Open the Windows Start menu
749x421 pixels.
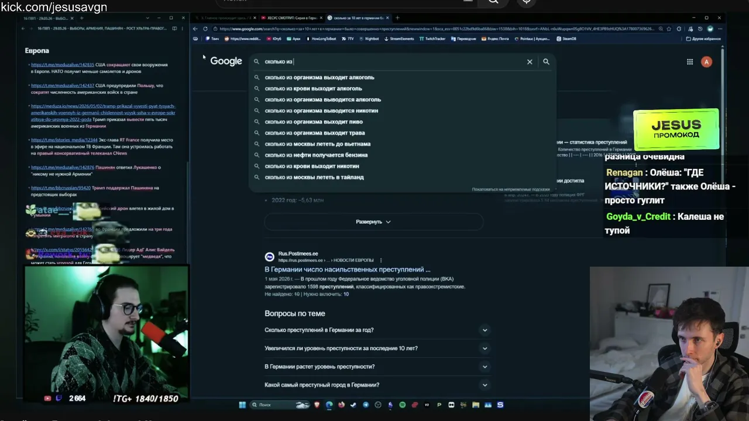click(242, 405)
